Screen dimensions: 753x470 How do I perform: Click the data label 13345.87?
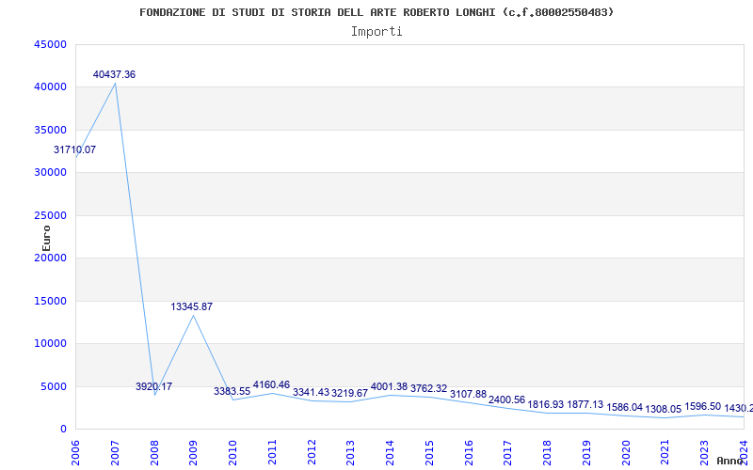(192, 306)
